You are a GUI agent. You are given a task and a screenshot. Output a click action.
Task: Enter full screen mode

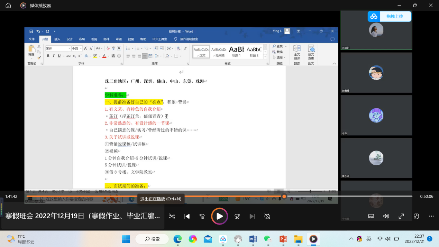pyautogui.click(x=401, y=216)
